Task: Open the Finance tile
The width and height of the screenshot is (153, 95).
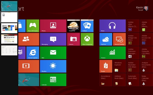Action: pyautogui.click(x=112, y=53)
